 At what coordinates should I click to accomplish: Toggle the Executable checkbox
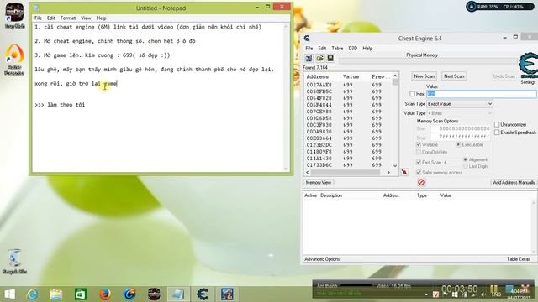coord(458,145)
